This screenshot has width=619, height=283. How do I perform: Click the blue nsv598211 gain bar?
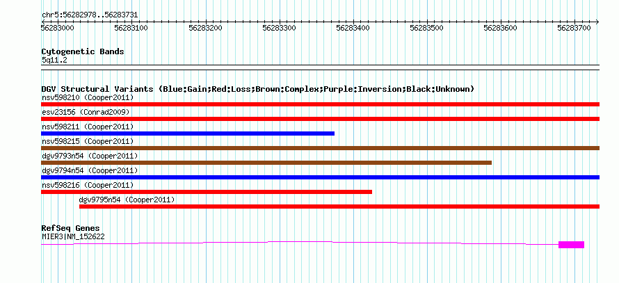pos(188,134)
